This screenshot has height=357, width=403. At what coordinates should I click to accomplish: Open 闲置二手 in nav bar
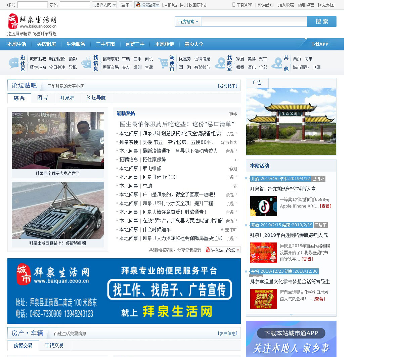[x=135, y=44]
